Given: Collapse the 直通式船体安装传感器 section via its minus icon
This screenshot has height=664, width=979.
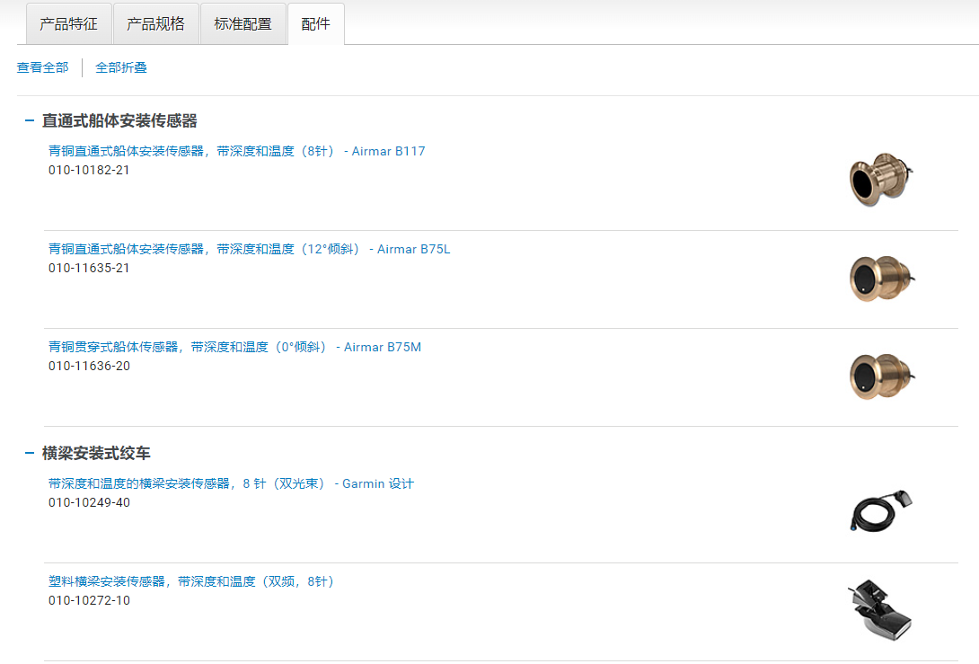Looking at the screenshot, I should pyautogui.click(x=30, y=121).
